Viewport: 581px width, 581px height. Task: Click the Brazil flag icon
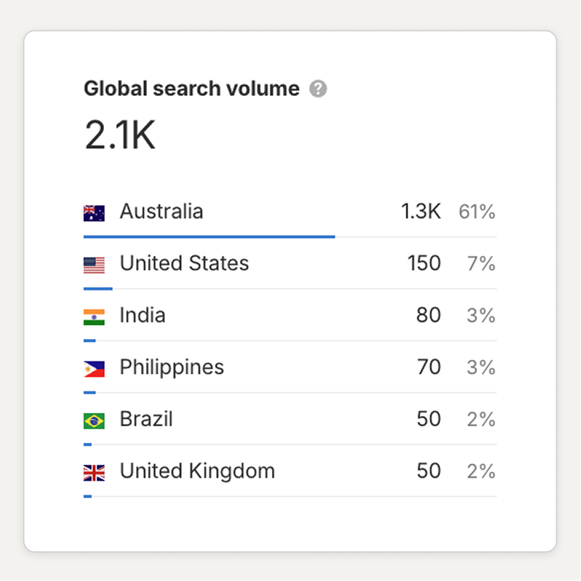(x=94, y=420)
